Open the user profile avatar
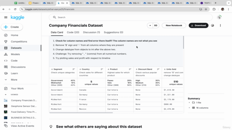This screenshot has height=130, width=232. coord(219,17)
